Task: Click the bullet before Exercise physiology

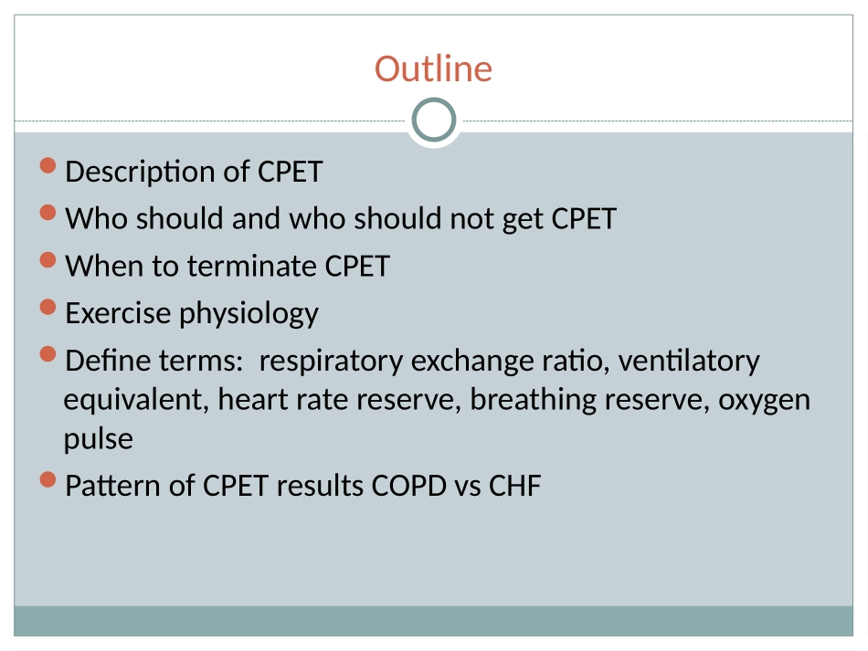Action: pyautogui.click(x=48, y=309)
